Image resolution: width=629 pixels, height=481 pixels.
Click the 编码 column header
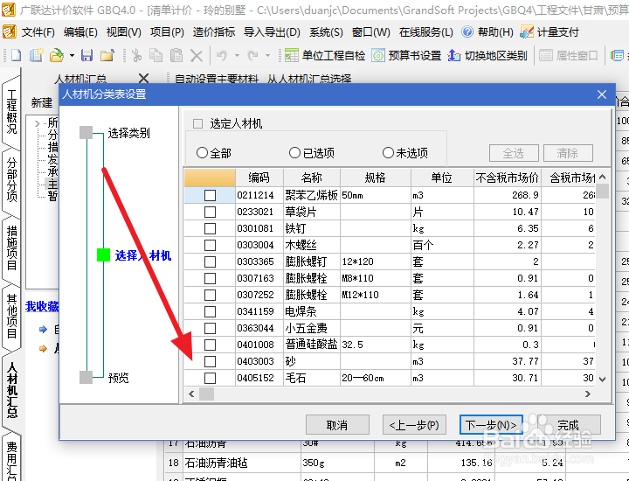(259, 178)
